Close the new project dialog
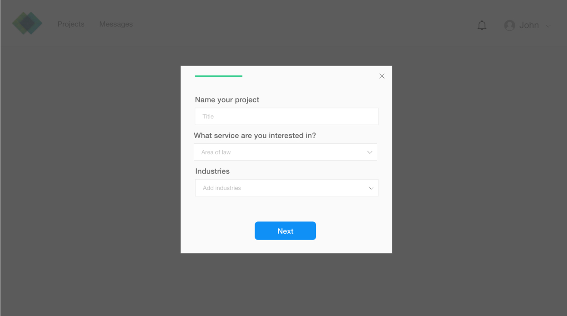This screenshot has width=567, height=316. (381, 76)
